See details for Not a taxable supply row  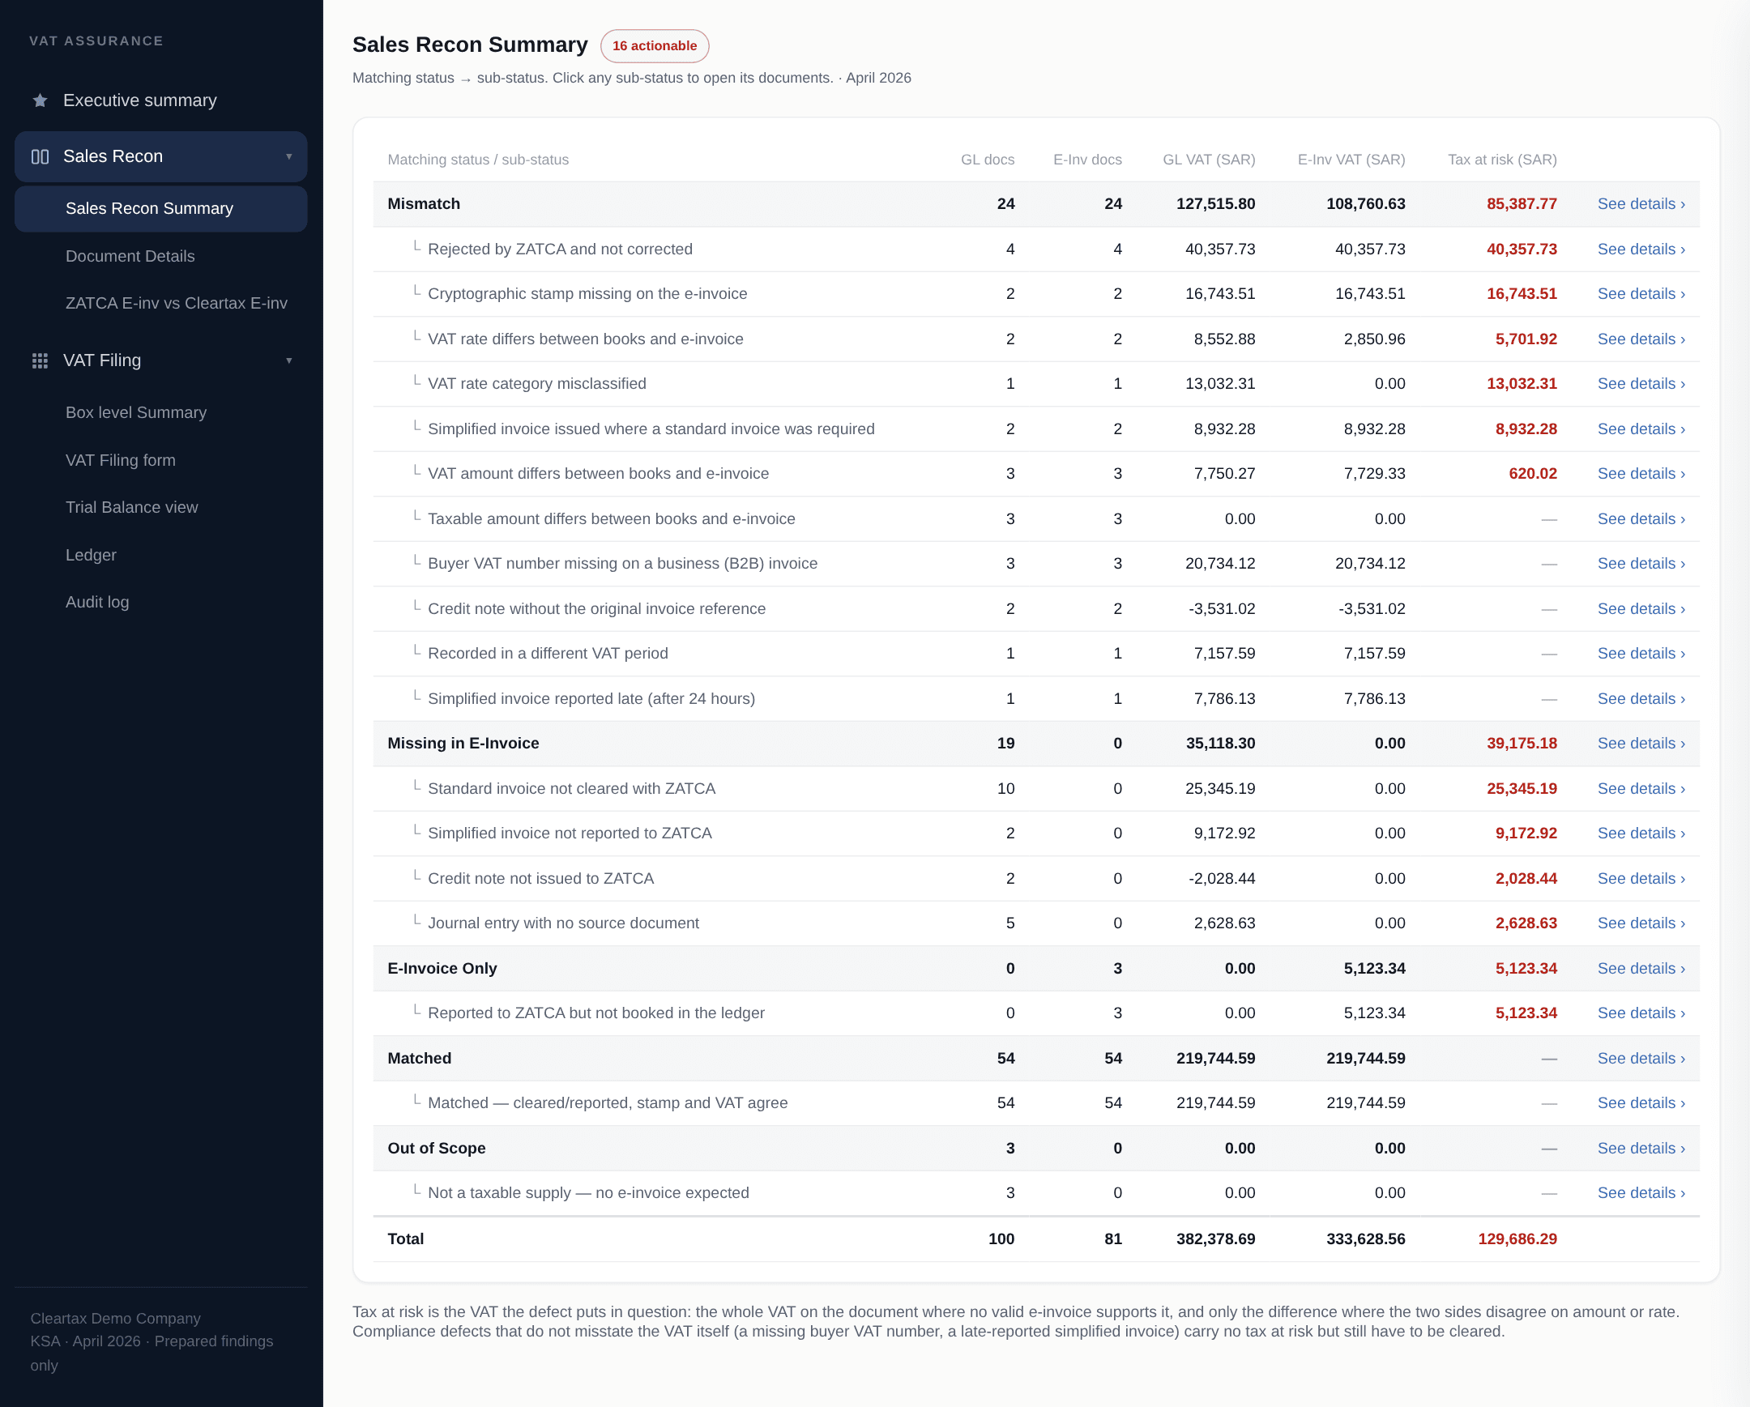click(x=1641, y=1193)
